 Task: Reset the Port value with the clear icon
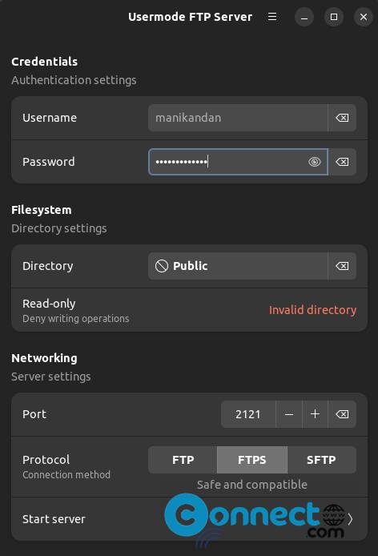pyautogui.click(x=342, y=414)
